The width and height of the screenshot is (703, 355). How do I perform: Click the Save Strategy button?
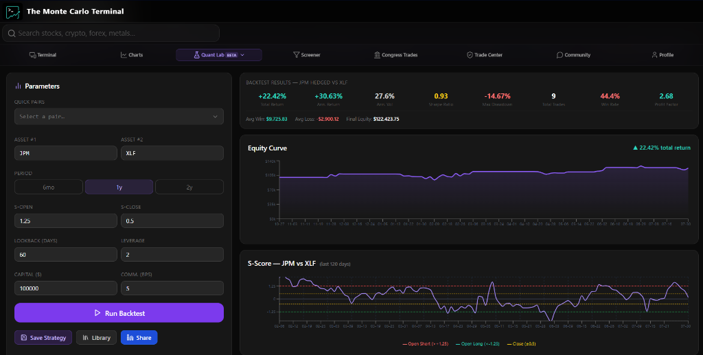tap(43, 338)
